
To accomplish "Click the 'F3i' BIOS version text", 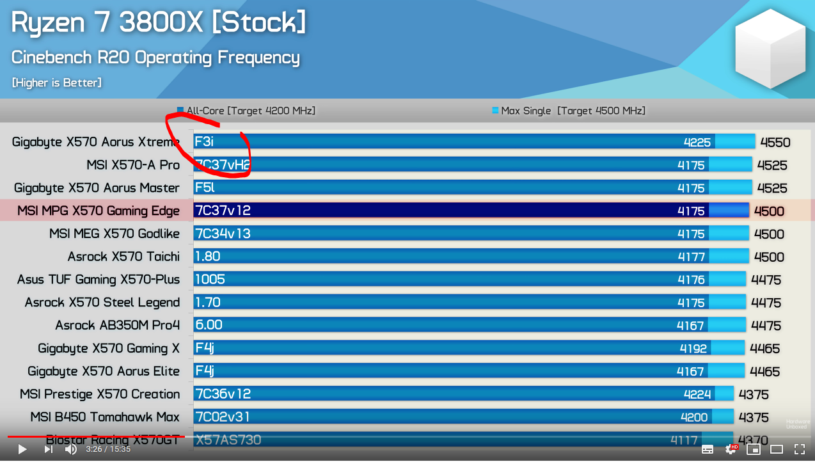I will point(204,142).
